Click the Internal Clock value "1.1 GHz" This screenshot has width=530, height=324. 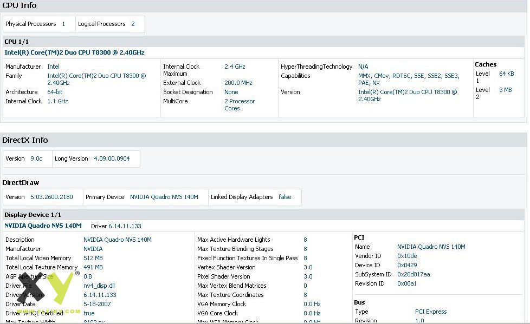click(x=58, y=101)
